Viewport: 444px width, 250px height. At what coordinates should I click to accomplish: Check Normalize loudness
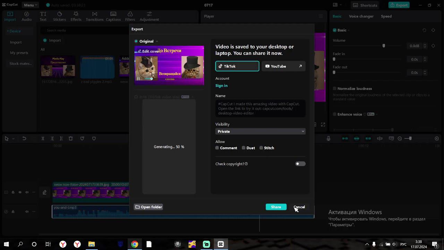[335, 89]
